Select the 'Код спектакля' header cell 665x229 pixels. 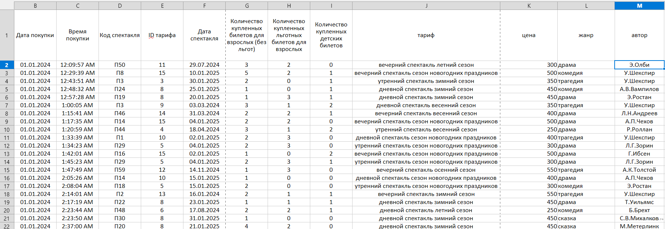pyautogui.click(x=119, y=35)
